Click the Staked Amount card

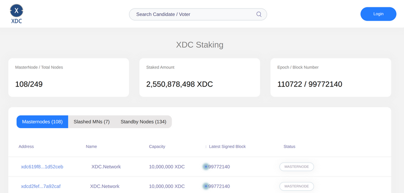[x=200, y=77]
